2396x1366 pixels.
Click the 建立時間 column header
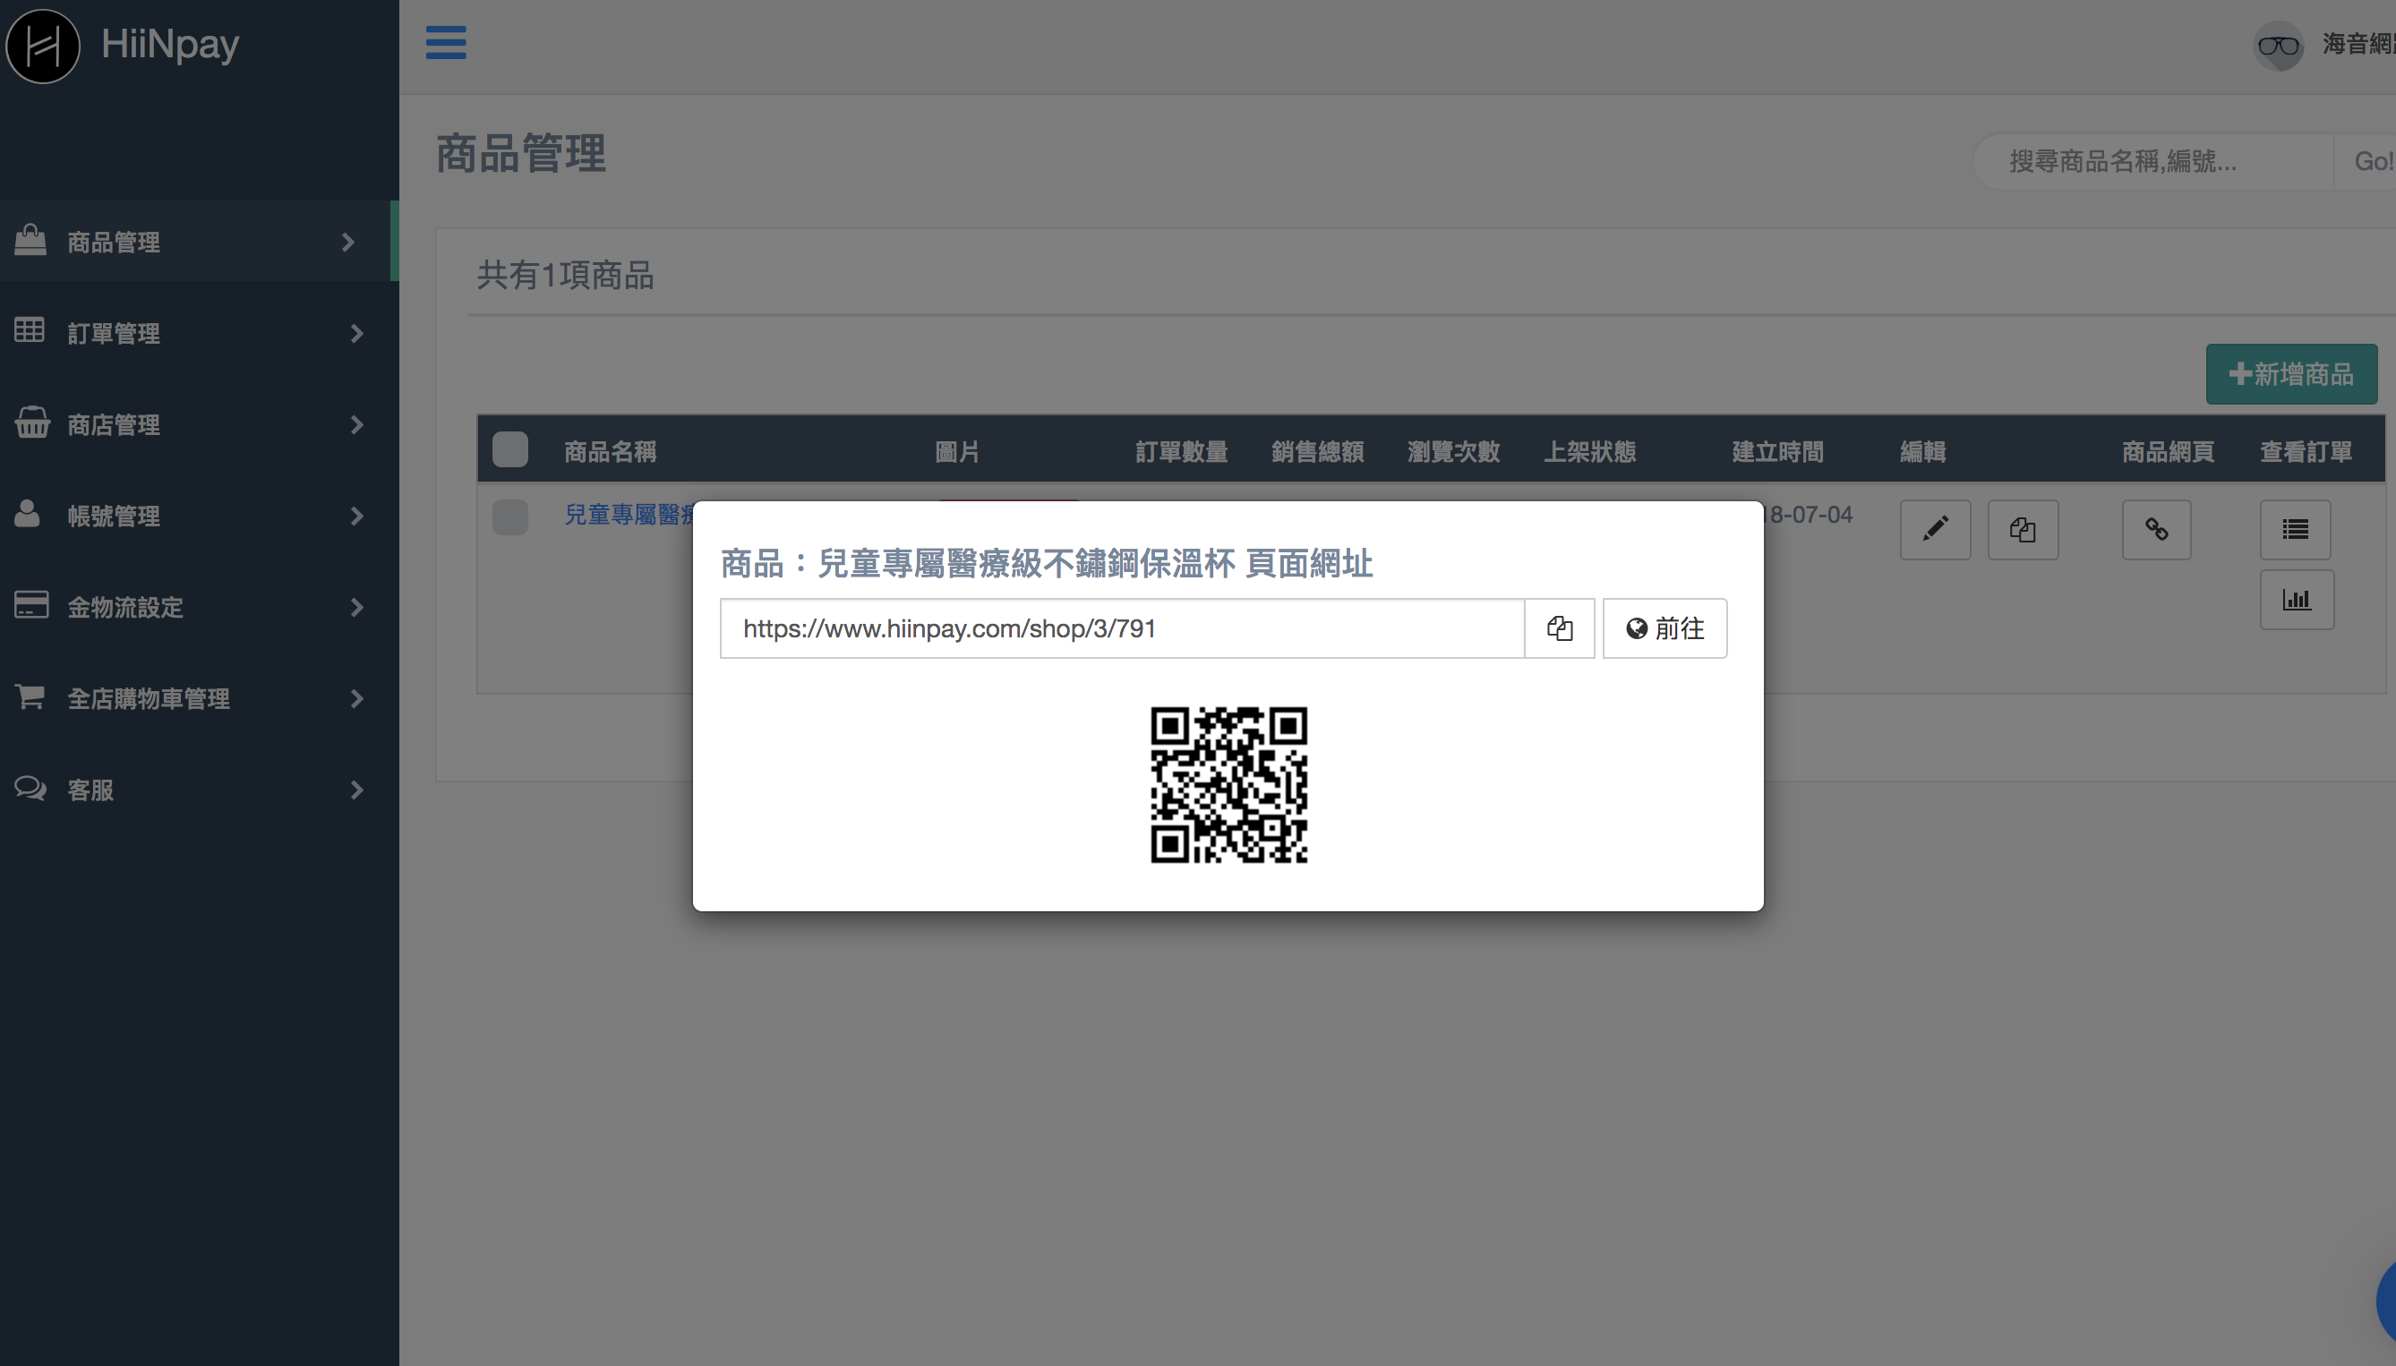click(1778, 452)
